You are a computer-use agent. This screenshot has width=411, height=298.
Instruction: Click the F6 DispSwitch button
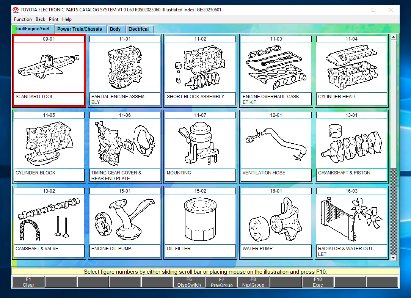[189, 282]
